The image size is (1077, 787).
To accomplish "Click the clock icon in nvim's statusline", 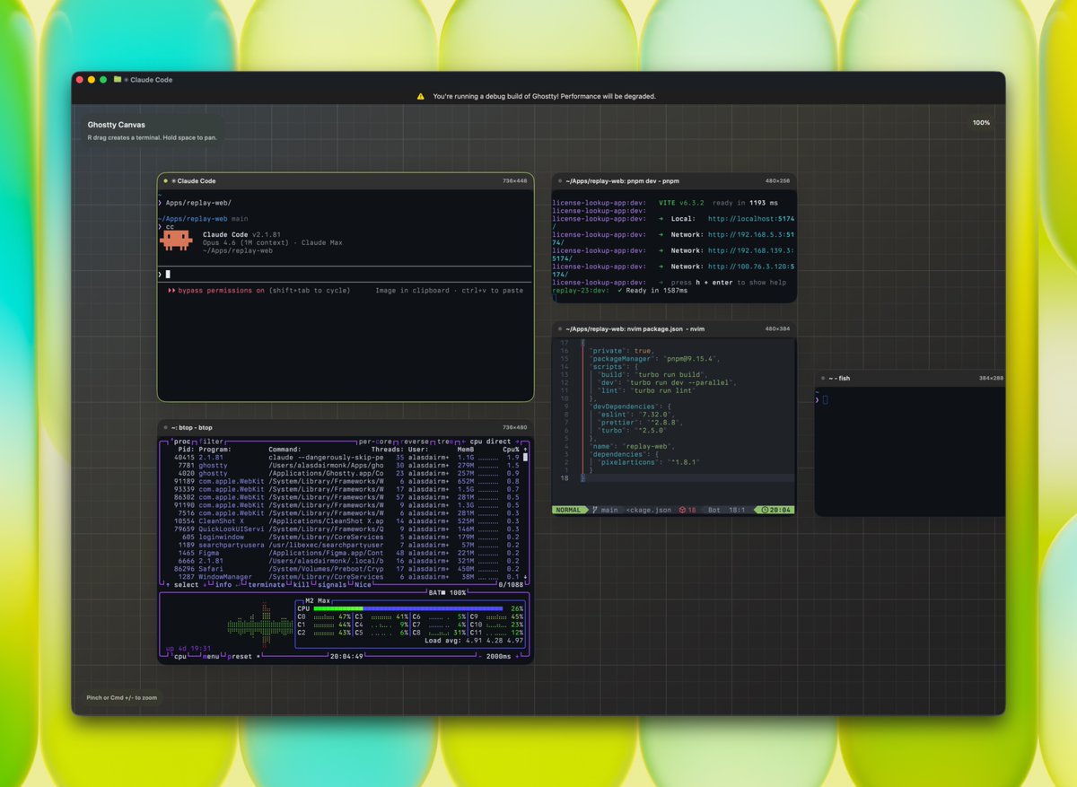I will tap(764, 510).
